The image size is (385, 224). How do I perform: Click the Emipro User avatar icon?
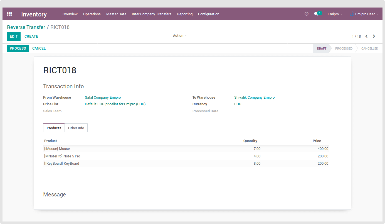click(352, 14)
